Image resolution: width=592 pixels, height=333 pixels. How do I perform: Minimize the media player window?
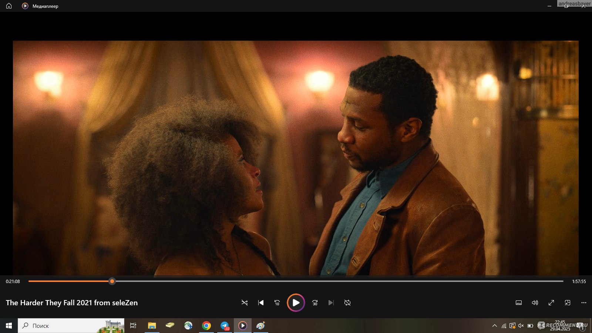click(549, 6)
